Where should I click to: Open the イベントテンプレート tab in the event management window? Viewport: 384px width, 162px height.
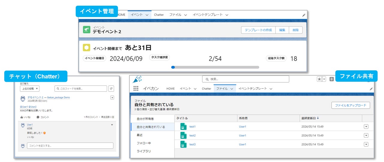208,15
